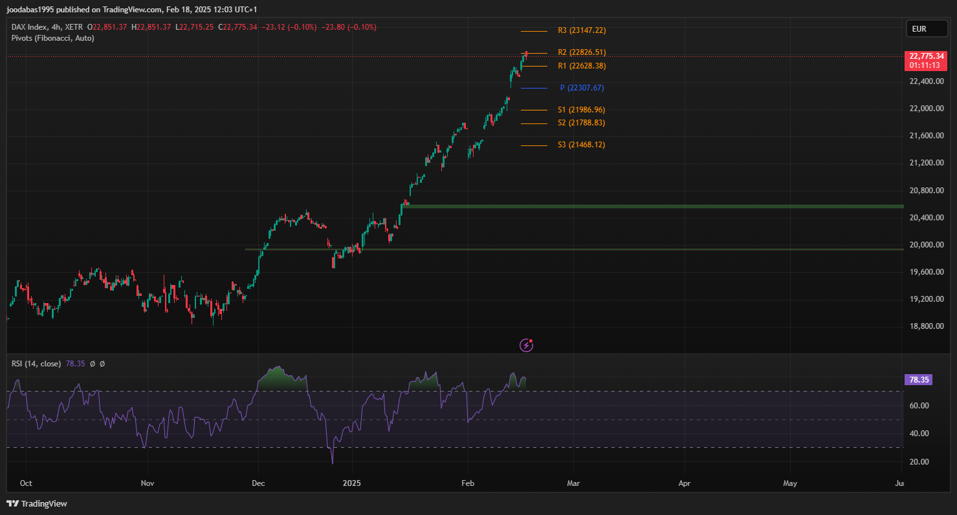Screen dimensions: 957x515
Task: Select the S2 (21788.83) support label
Action: (x=581, y=123)
